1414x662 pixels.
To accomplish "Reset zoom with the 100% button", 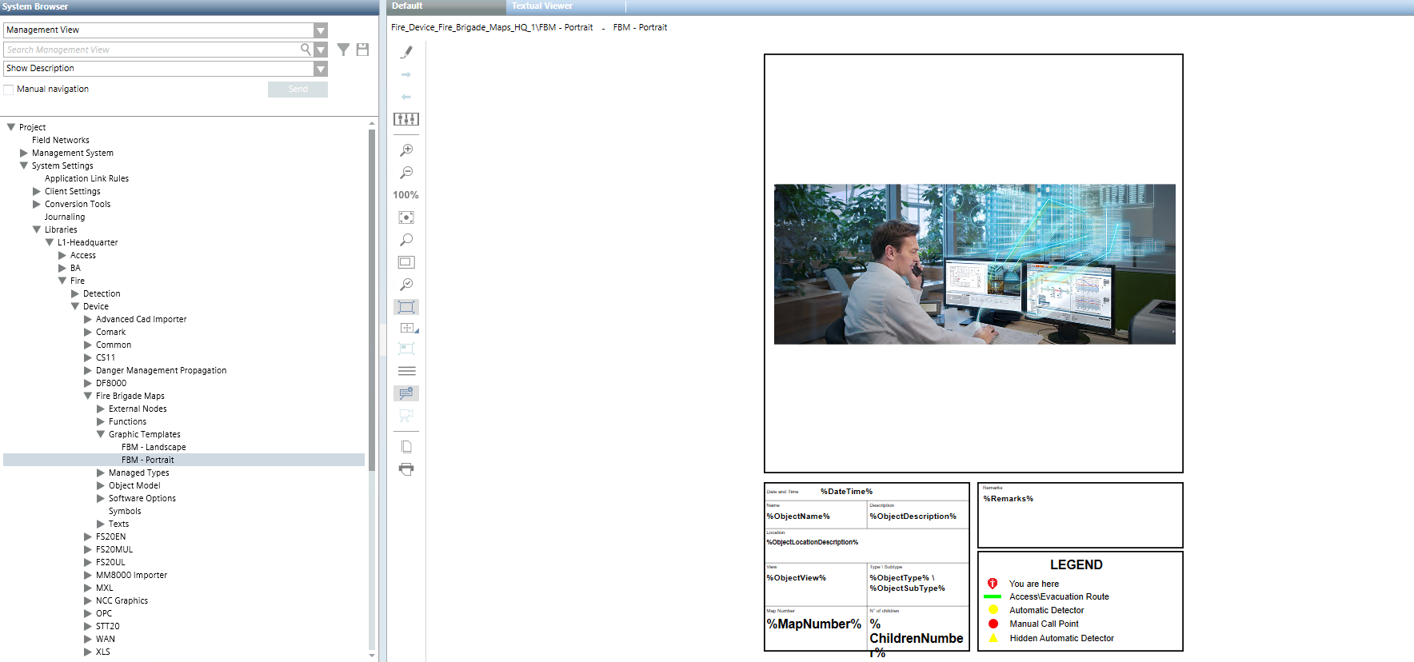I will 405,195.
